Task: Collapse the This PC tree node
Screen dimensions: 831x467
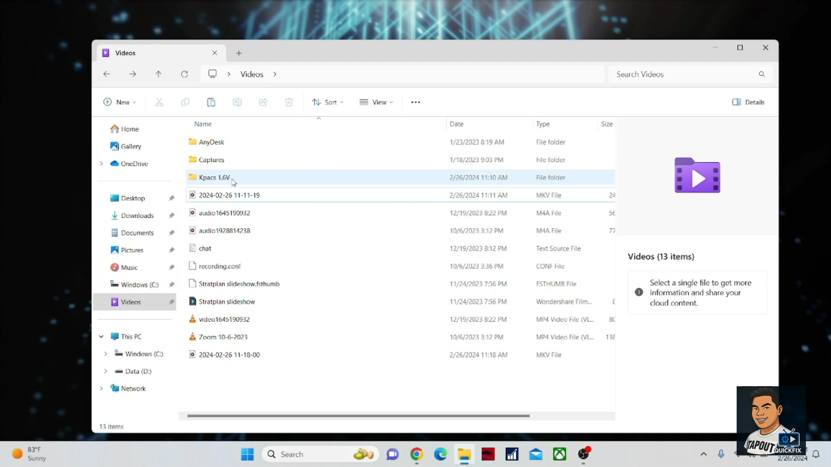Action: pyautogui.click(x=101, y=337)
